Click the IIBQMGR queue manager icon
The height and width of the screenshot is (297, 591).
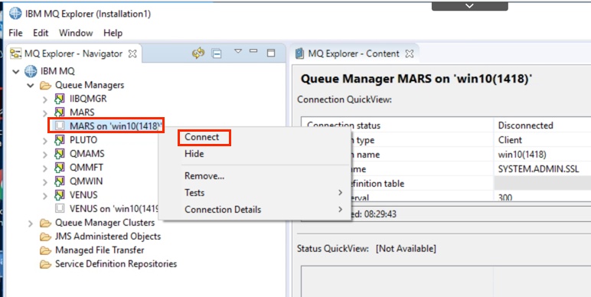(x=60, y=99)
